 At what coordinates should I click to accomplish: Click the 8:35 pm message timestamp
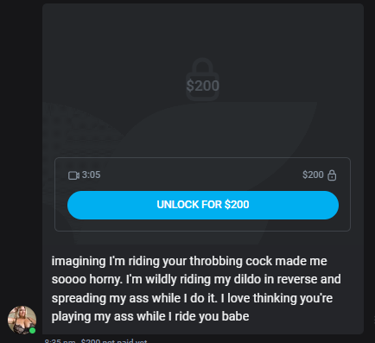[60, 341]
